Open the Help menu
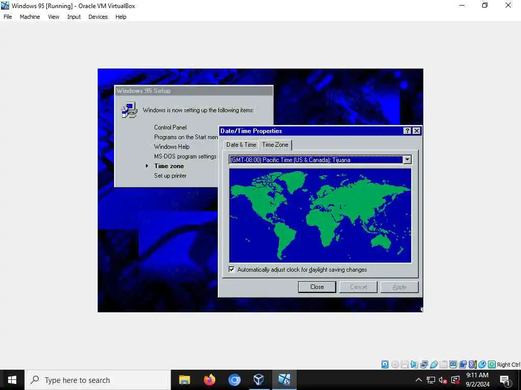The image size is (521, 390). 121,17
